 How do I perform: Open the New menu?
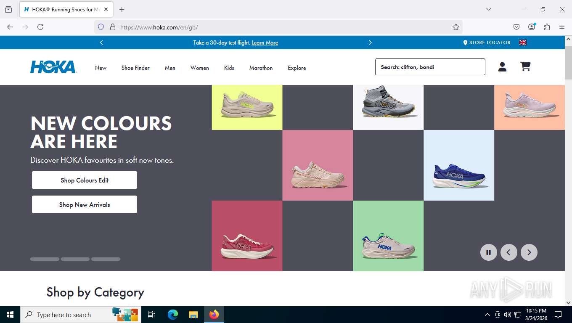point(101,68)
